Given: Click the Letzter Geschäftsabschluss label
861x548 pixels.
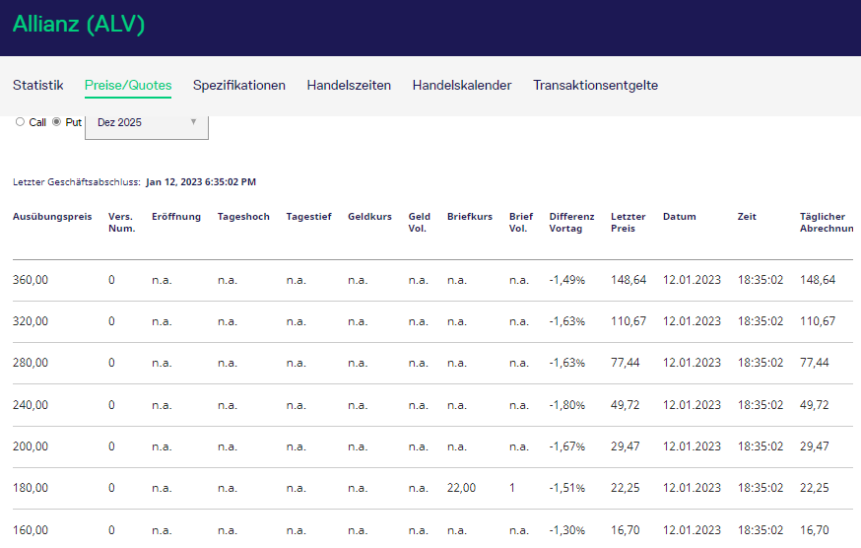Looking at the screenshot, I should (x=76, y=182).
